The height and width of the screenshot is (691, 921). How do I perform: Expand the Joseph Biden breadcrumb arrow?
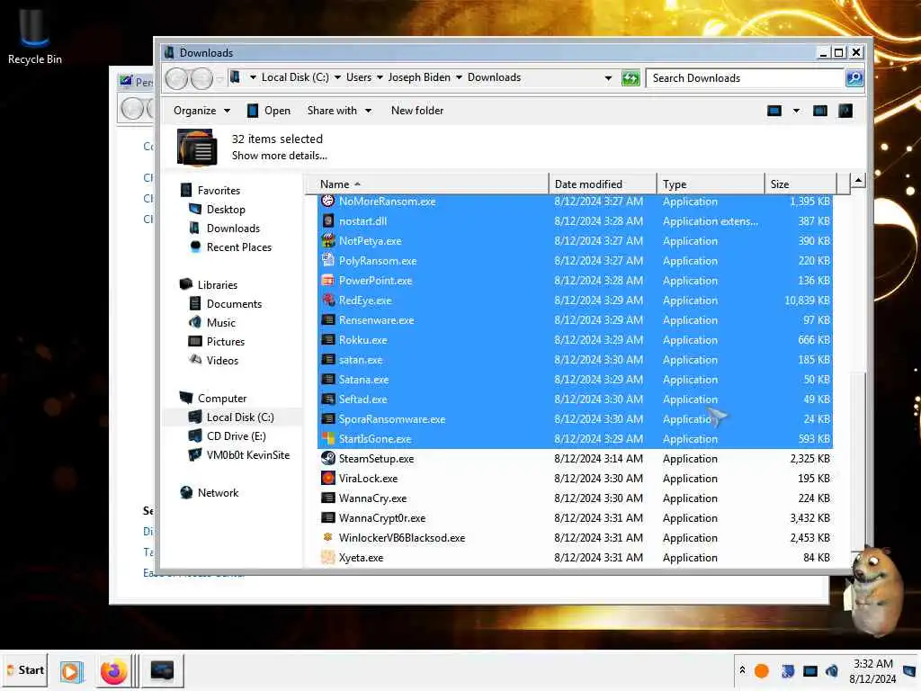[459, 77]
